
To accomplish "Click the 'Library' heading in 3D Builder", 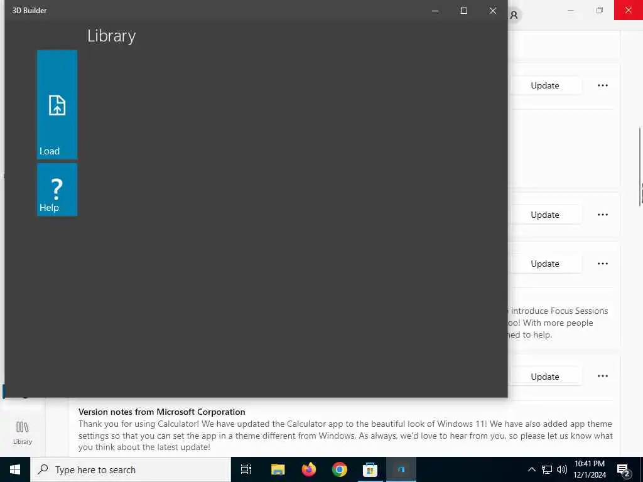I will pos(112,36).
